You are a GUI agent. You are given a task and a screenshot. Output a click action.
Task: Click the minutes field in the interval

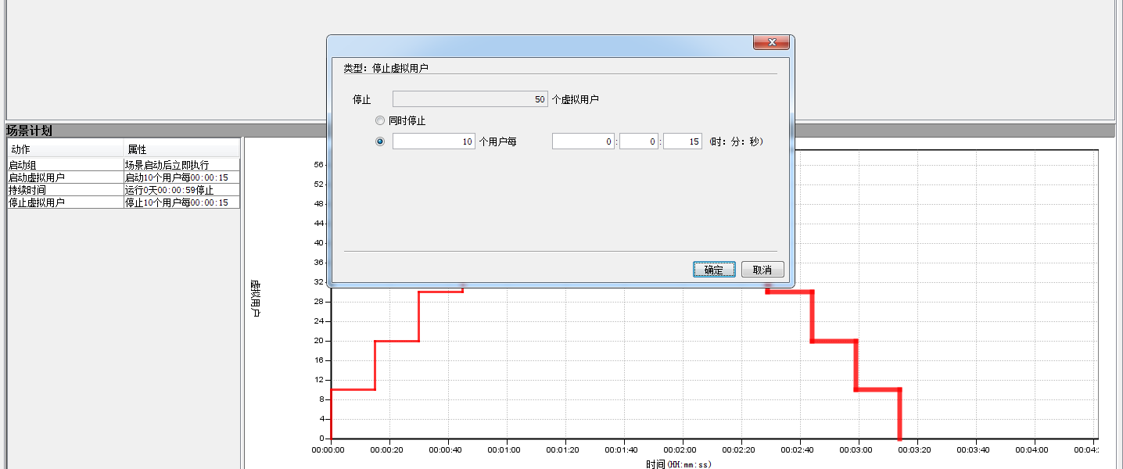[x=639, y=141]
